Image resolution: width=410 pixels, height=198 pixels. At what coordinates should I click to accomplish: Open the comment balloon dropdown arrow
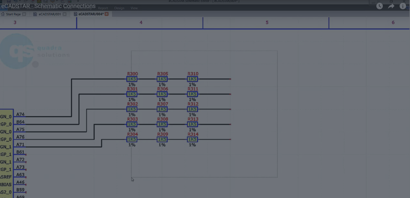(x=57, y=1)
